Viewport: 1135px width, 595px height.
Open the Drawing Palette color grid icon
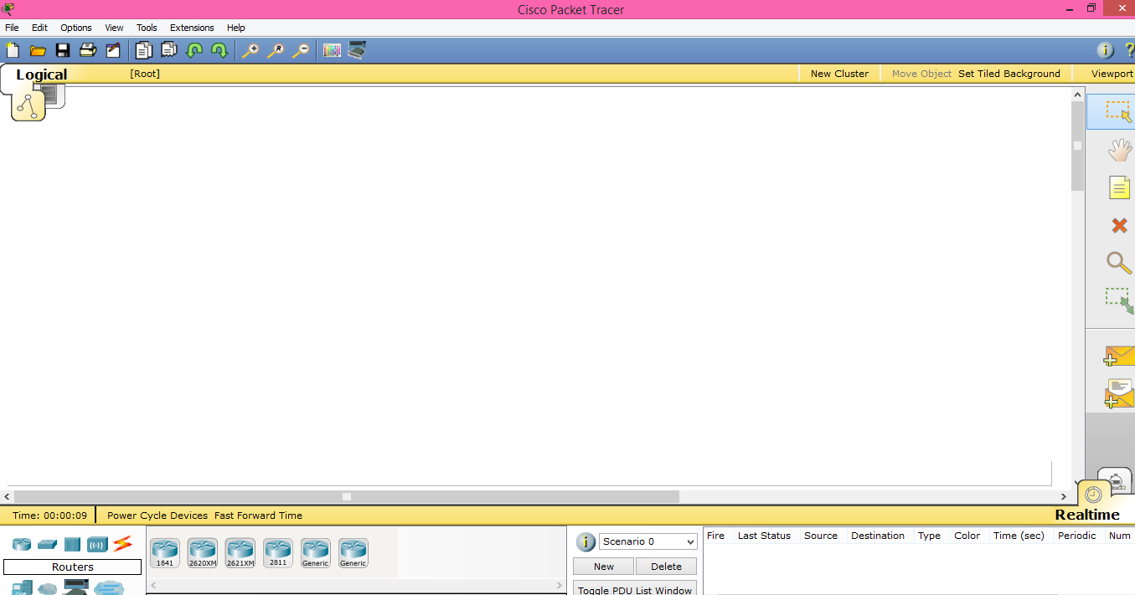click(332, 50)
